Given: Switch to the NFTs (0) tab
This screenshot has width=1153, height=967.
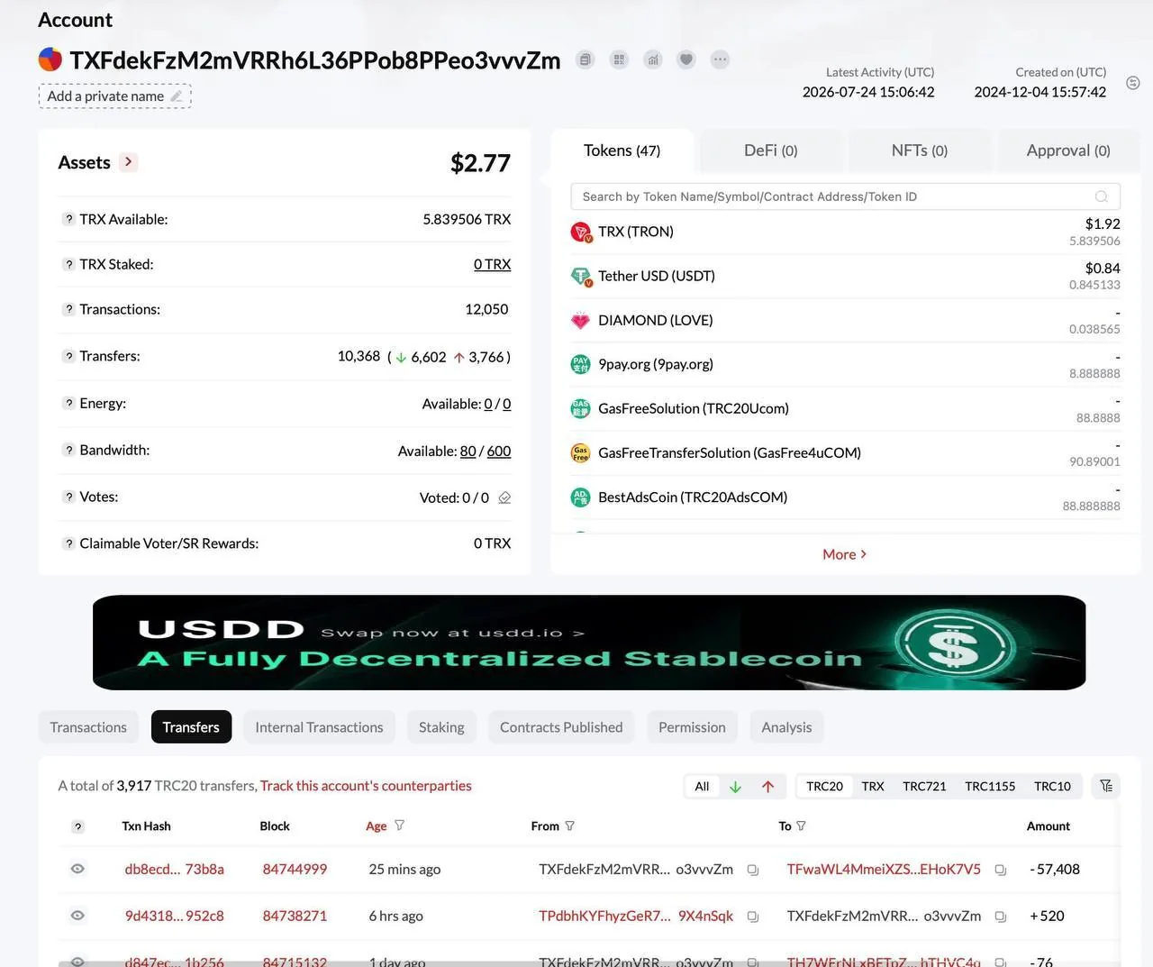Looking at the screenshot, I should (x=920, y=151).
